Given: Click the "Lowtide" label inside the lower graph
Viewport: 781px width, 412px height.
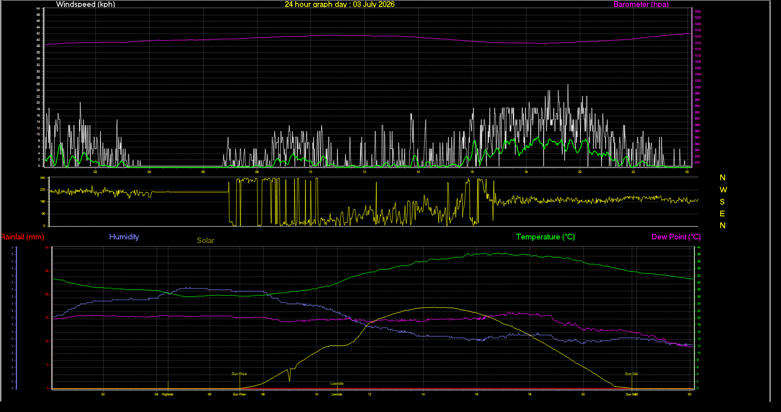Looking at the screenshot, I should tap(337, 384).
